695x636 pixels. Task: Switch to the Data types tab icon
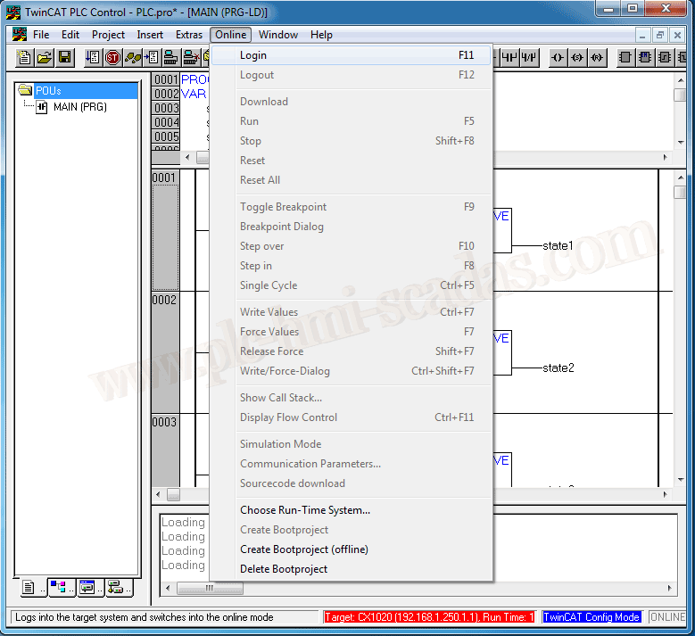point(59,587)
